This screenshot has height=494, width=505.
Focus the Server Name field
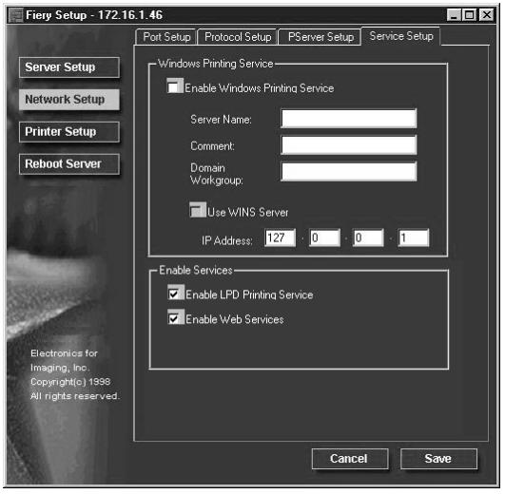point(348,119)
